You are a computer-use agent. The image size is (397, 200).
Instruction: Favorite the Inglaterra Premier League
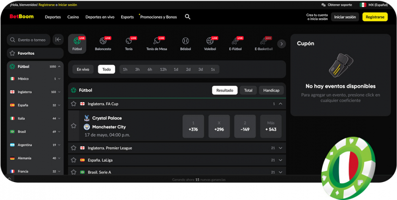click(73, 148)
